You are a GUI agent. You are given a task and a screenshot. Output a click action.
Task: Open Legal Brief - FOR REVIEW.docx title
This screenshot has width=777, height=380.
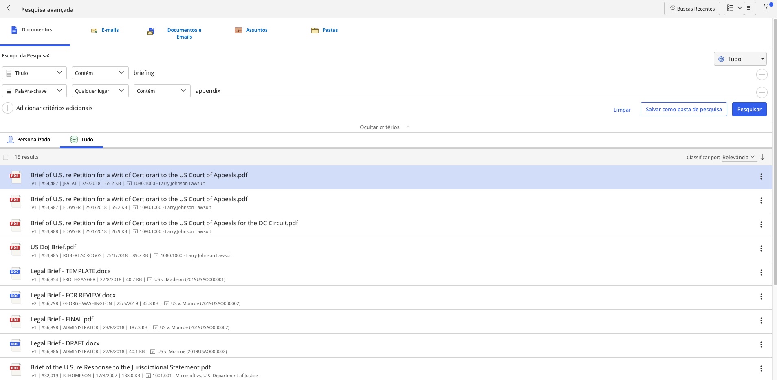(x=73, y=295)
